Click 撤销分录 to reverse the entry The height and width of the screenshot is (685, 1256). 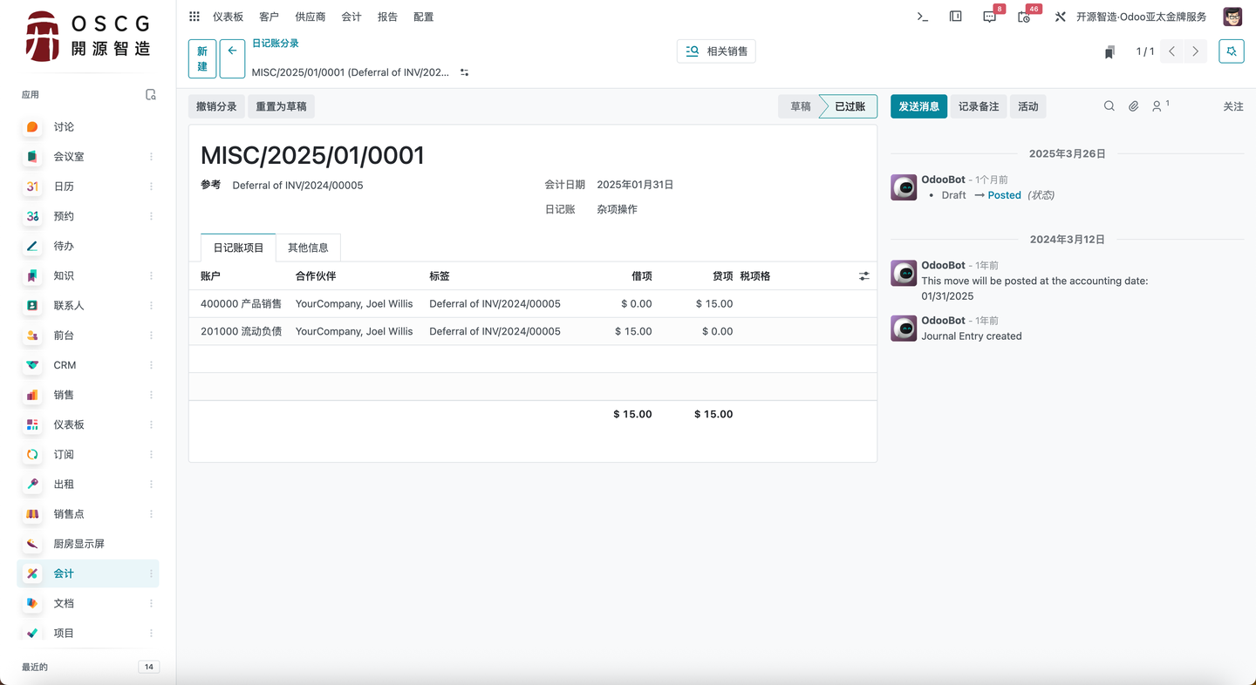coord(216,105)
